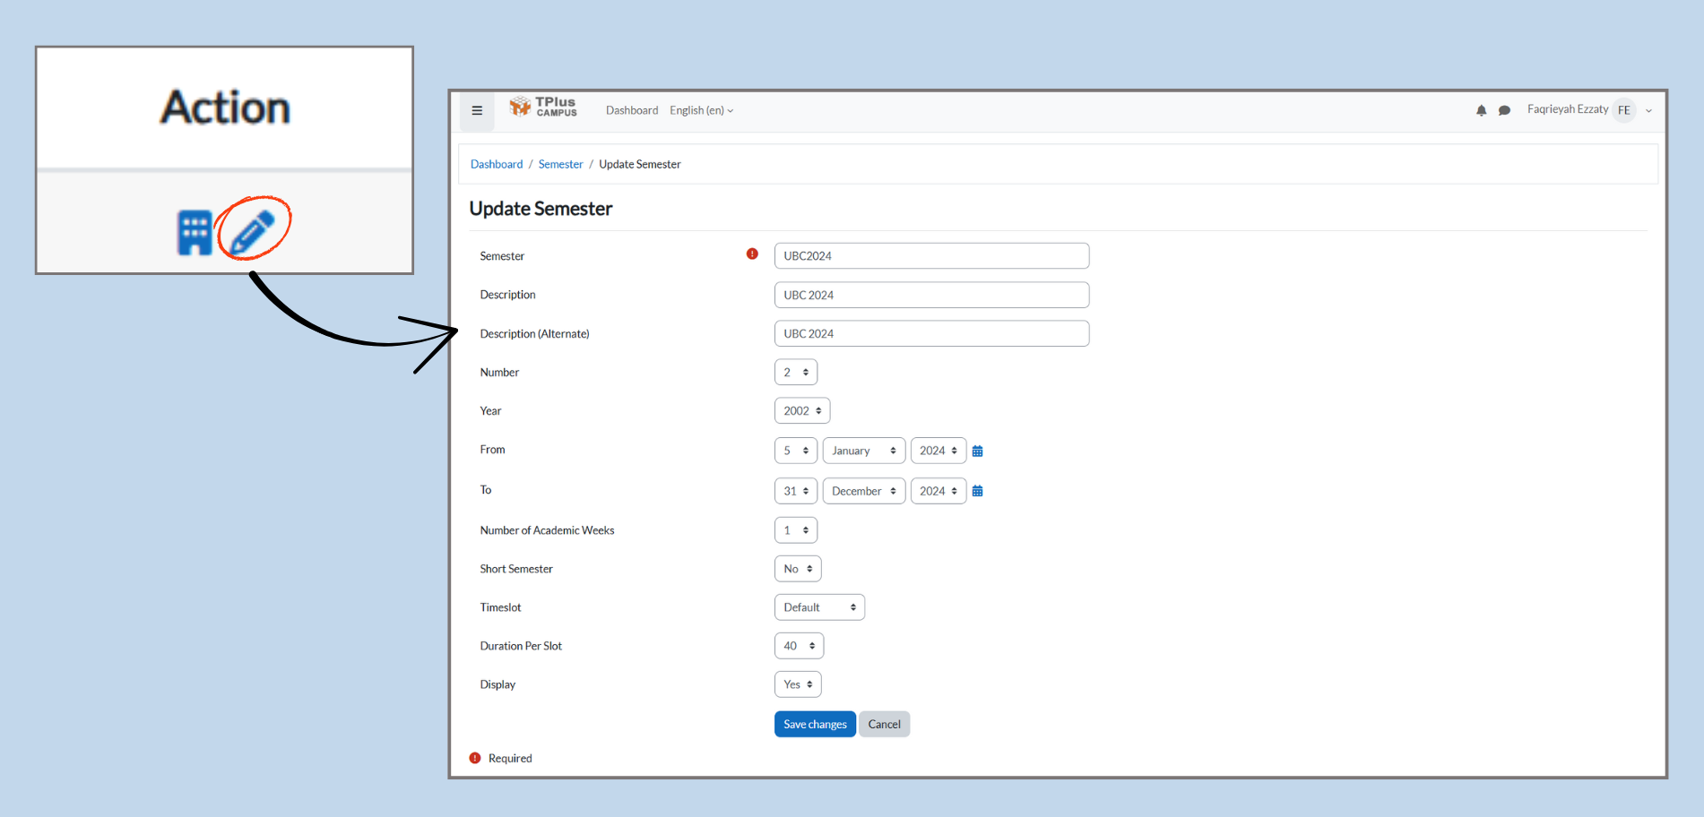Open the messages chat bubble
1704x817 pixels.
point(1504,111)
